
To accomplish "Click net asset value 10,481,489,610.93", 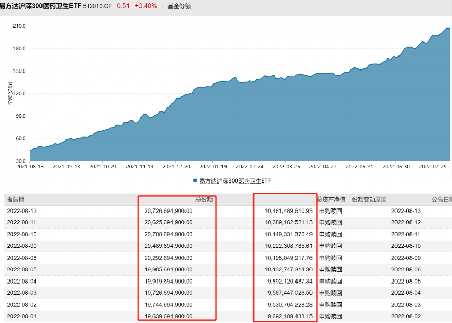I will point(288,211).
